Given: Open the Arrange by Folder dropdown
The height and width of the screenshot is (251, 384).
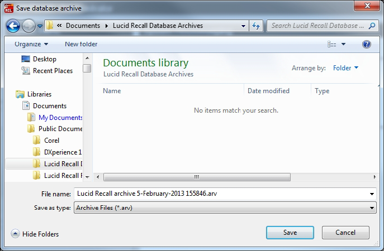Looking at the screenshot, I should click(x=345, y=68).
